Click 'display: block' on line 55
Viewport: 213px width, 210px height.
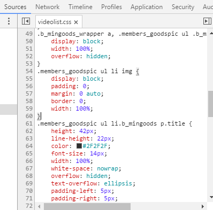[77, 79]
